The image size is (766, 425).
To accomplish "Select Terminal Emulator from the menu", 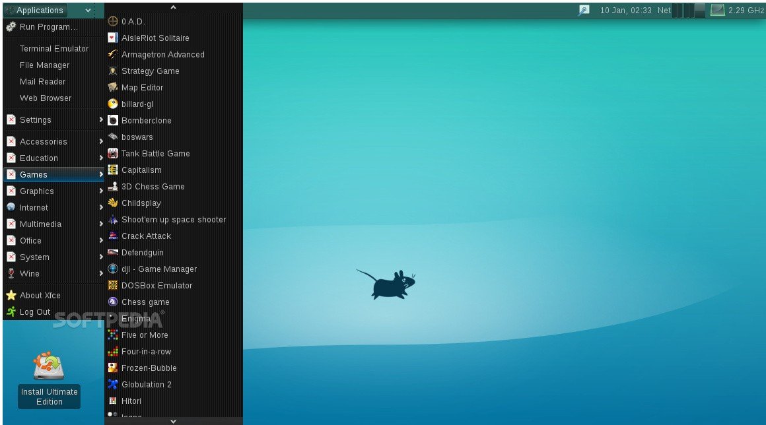I will [53, 49].
